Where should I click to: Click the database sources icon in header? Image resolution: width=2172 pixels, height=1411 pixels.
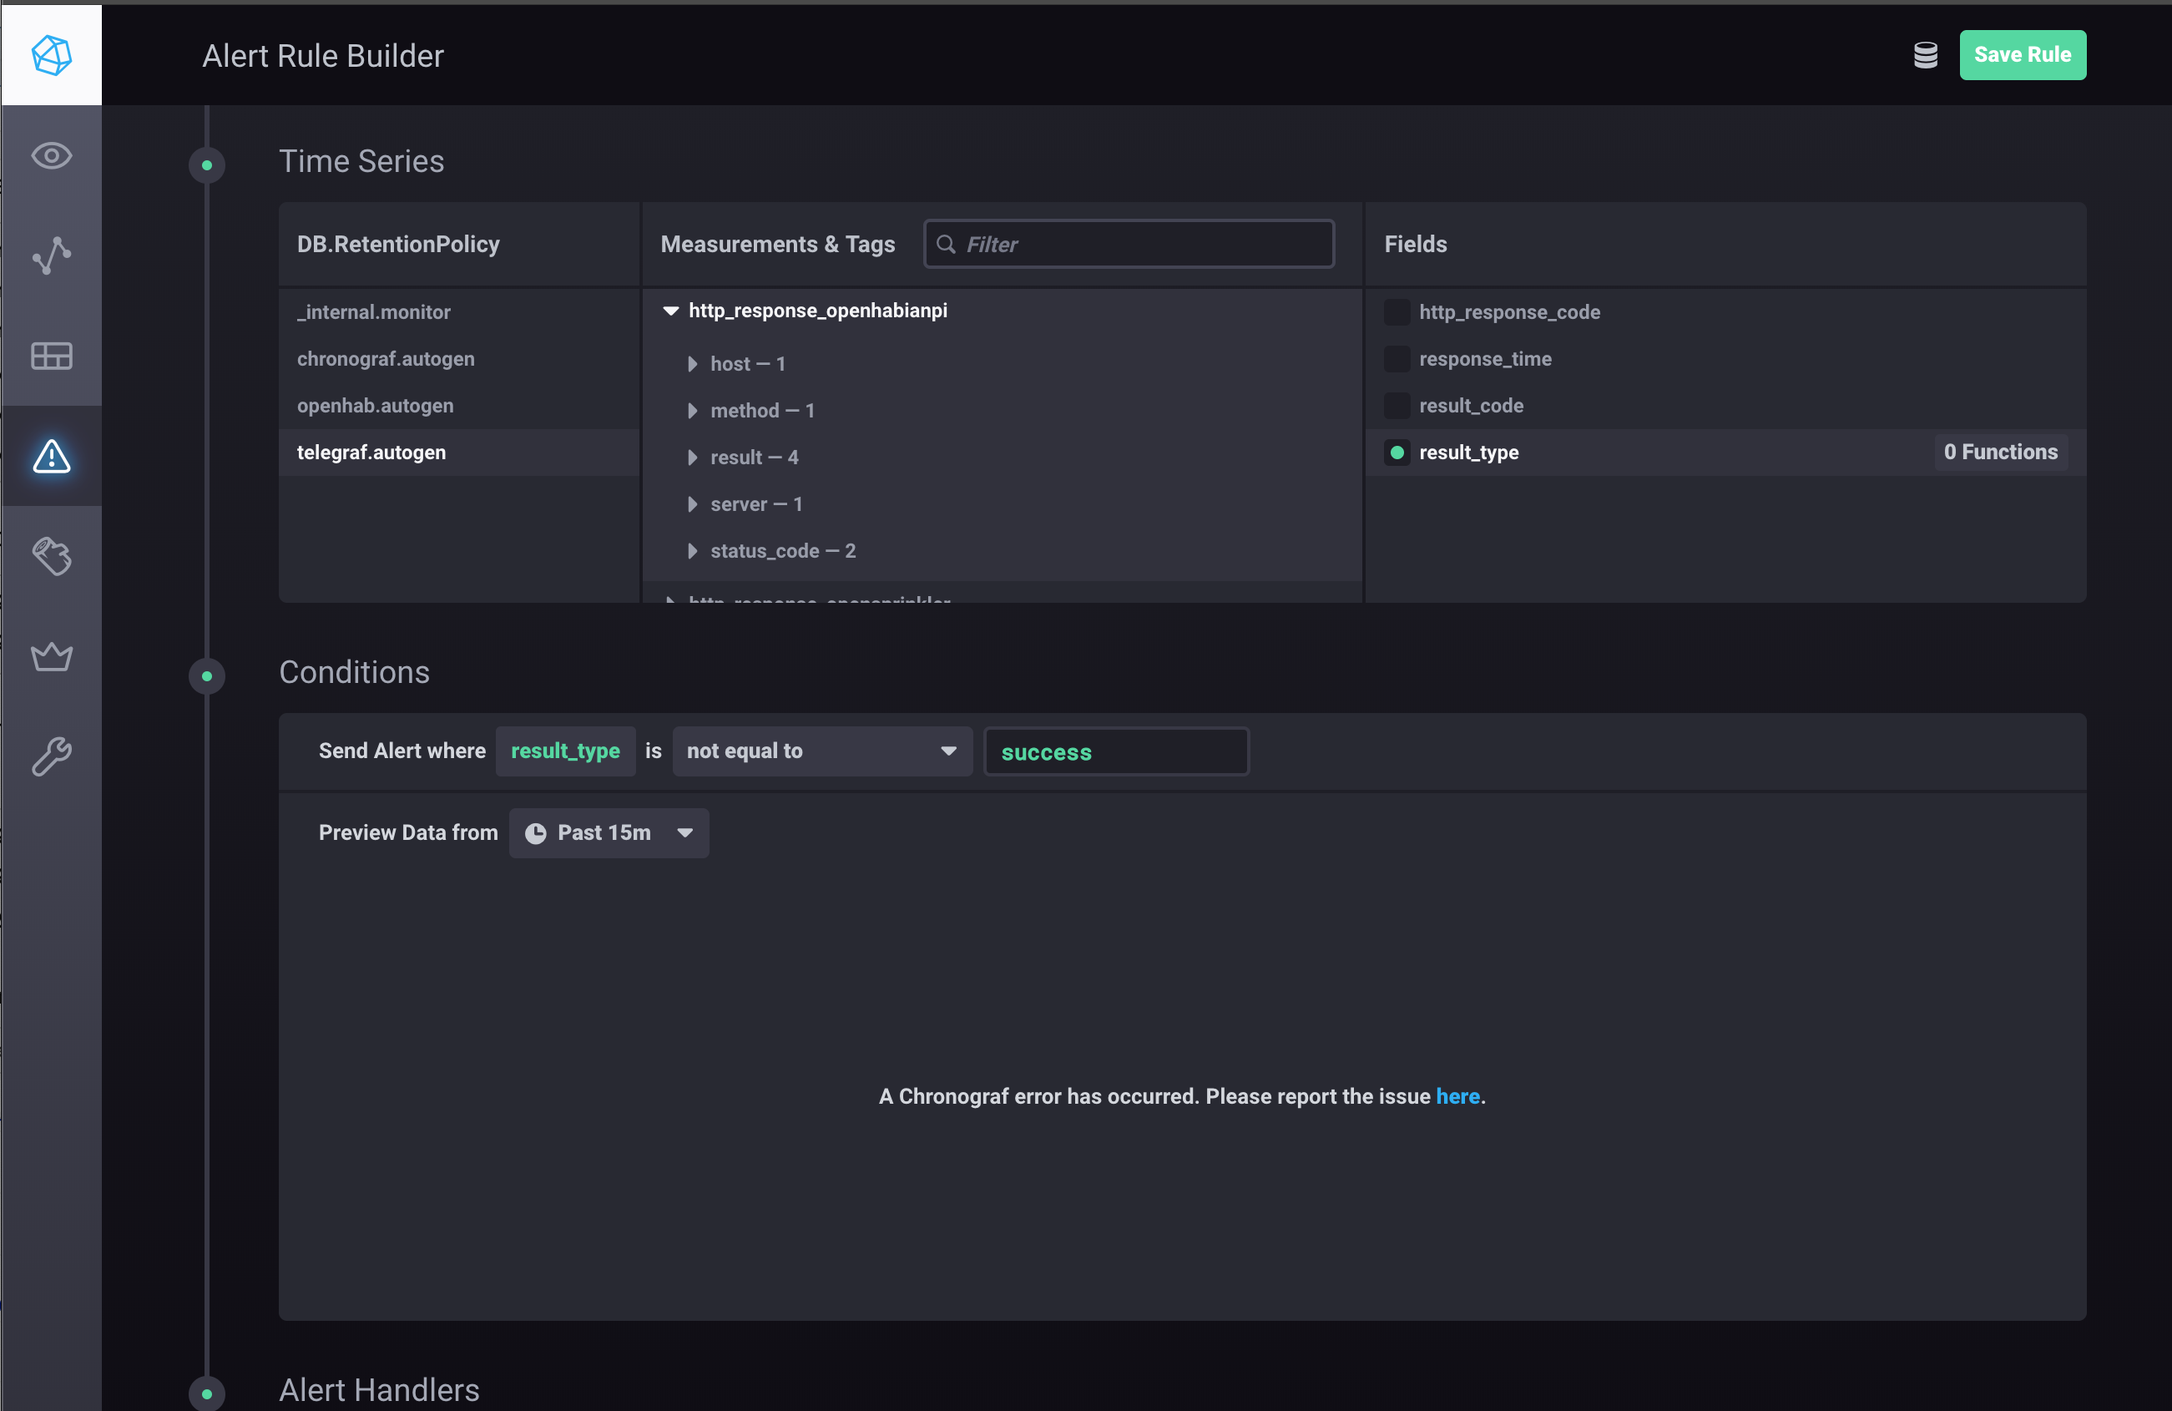pos(1925,55)
